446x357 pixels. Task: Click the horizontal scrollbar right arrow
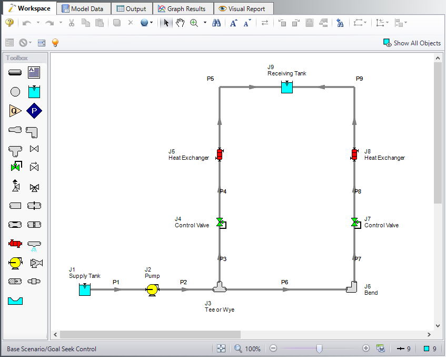[x=429, y=334]
